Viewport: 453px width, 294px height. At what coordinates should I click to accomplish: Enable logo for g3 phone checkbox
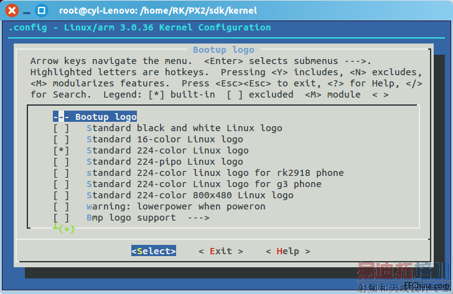click(x=61, y=184)
